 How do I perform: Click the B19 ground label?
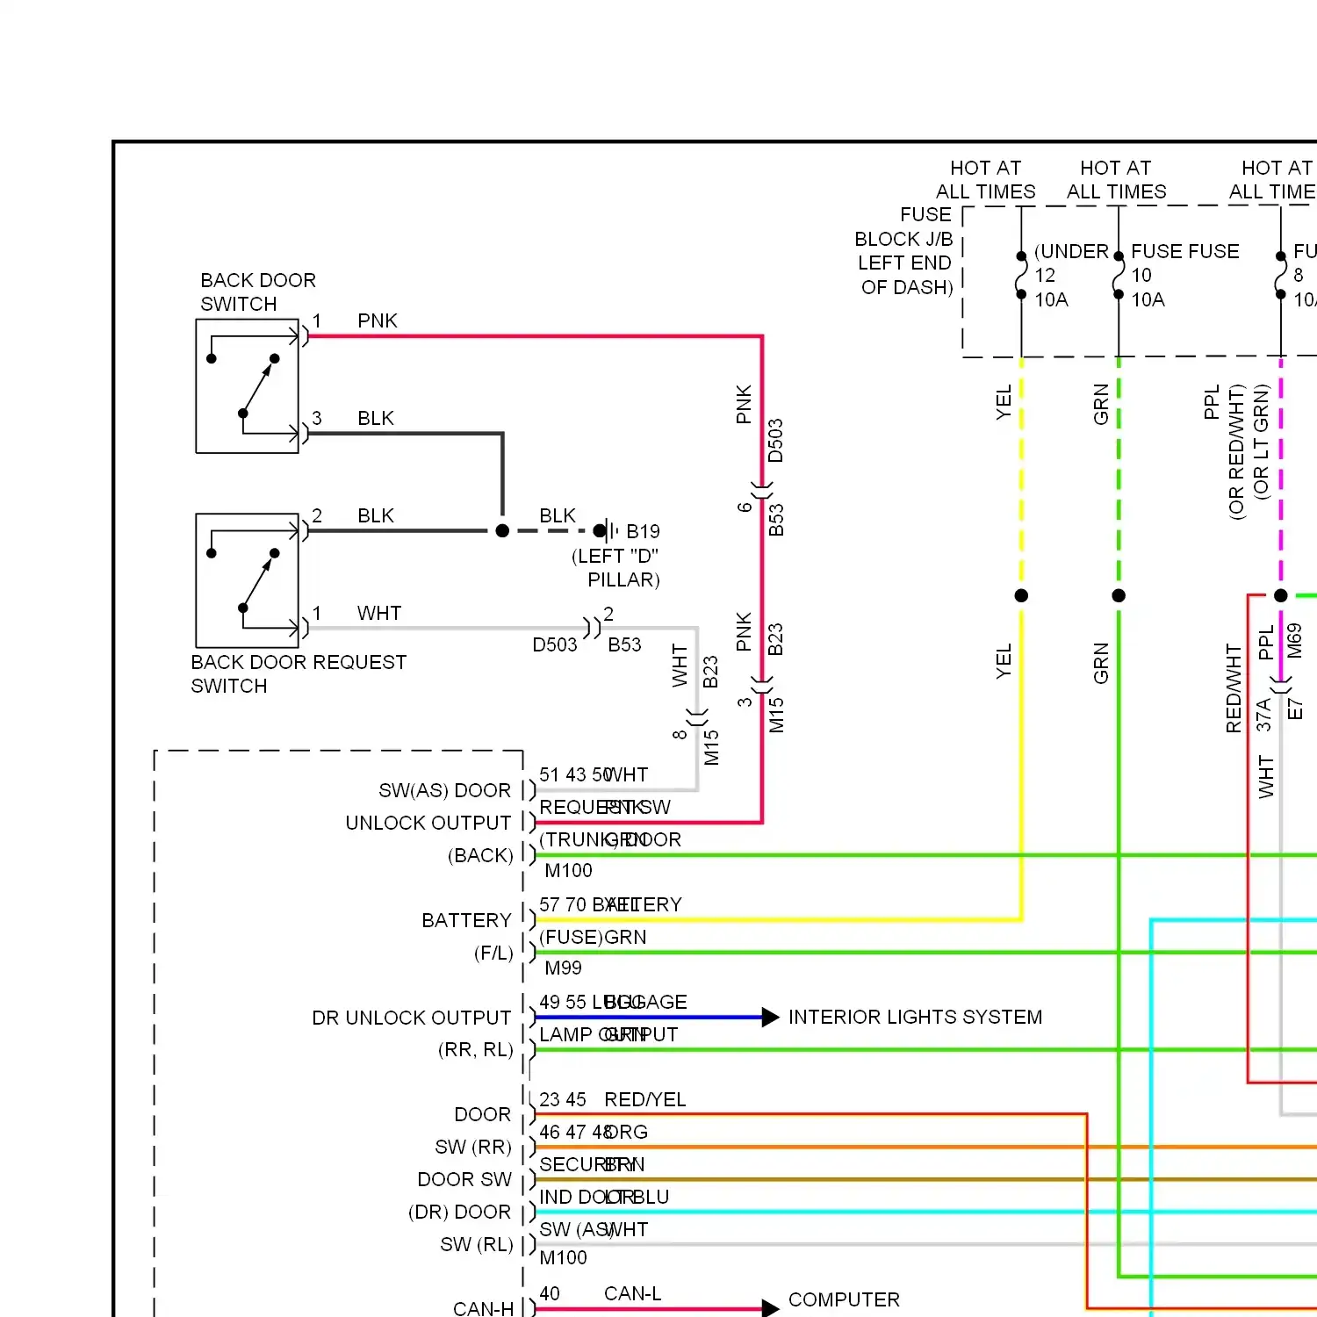(x=643, y=531)
